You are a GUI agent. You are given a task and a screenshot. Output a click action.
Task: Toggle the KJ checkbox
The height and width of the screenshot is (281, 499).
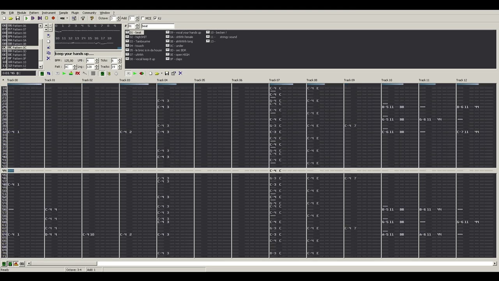(155, 18)
